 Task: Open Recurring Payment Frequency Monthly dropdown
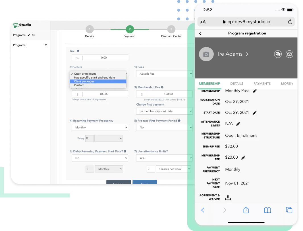[x=100, y=127]
